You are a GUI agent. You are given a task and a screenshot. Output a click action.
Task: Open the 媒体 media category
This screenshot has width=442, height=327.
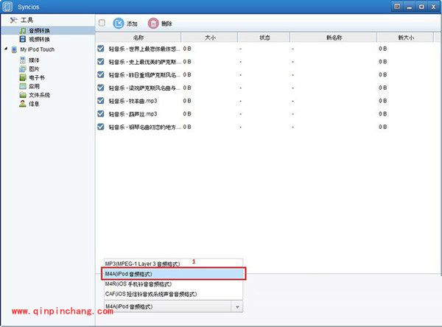point(34,60)
